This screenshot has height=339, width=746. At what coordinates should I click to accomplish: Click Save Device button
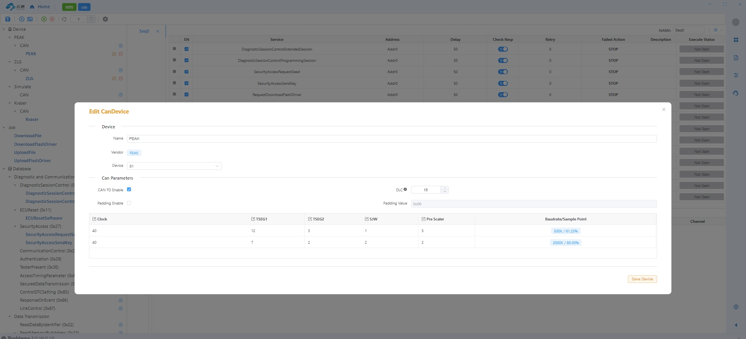click(x=642, y=279)
